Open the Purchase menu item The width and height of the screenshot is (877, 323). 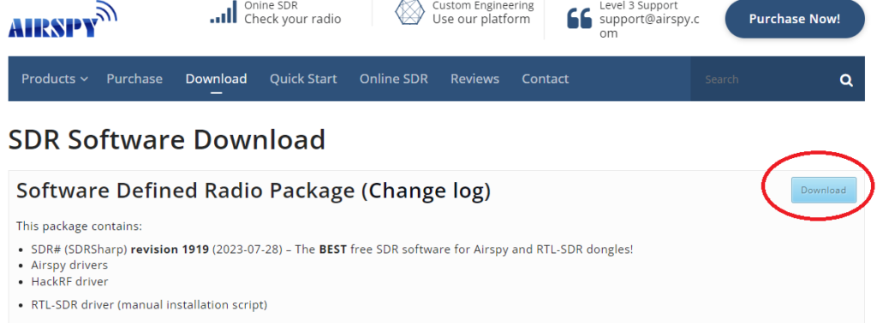[134, 79]
